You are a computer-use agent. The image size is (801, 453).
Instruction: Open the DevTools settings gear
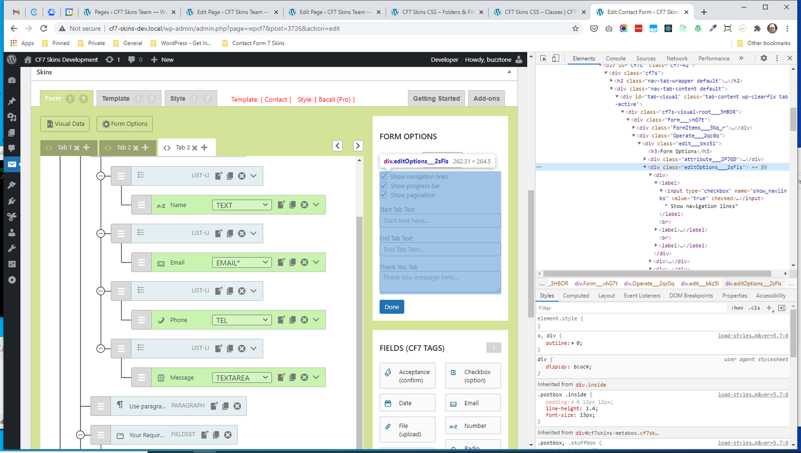point(763,59)
